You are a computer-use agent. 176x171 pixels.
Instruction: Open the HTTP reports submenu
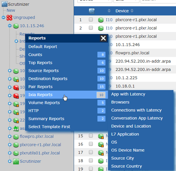[67, 111]
